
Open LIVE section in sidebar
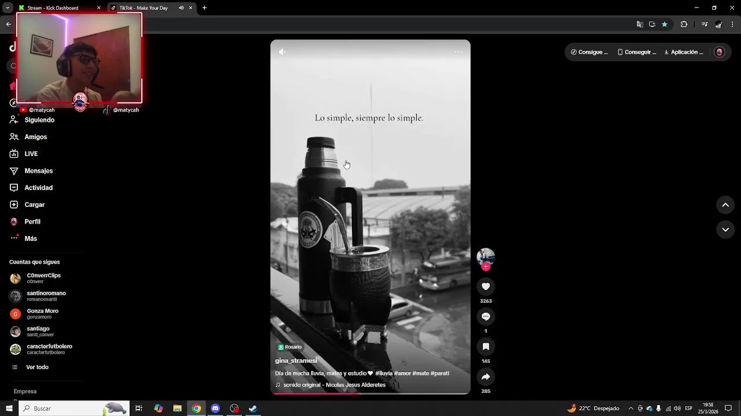tap(31, 154)
